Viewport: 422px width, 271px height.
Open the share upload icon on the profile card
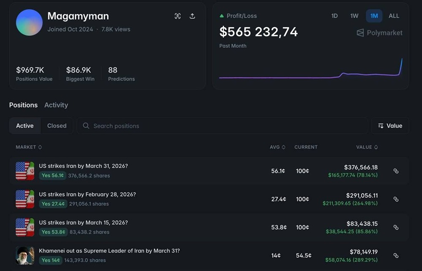(x=192, y=16)
